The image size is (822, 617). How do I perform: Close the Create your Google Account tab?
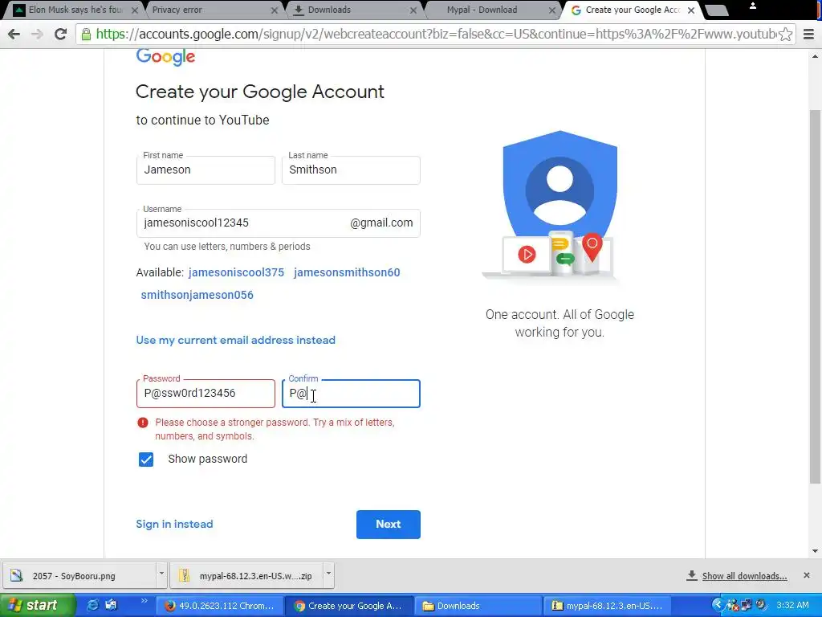[x=691, y=10]
